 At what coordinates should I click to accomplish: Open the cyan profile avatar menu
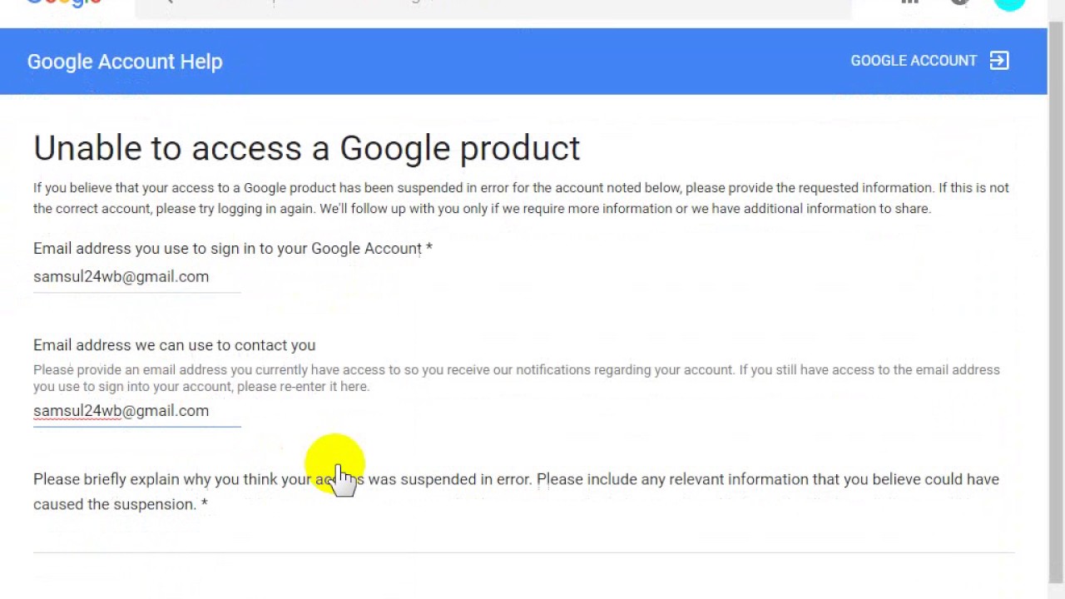pyautogui.click(x=1009, y=3)
